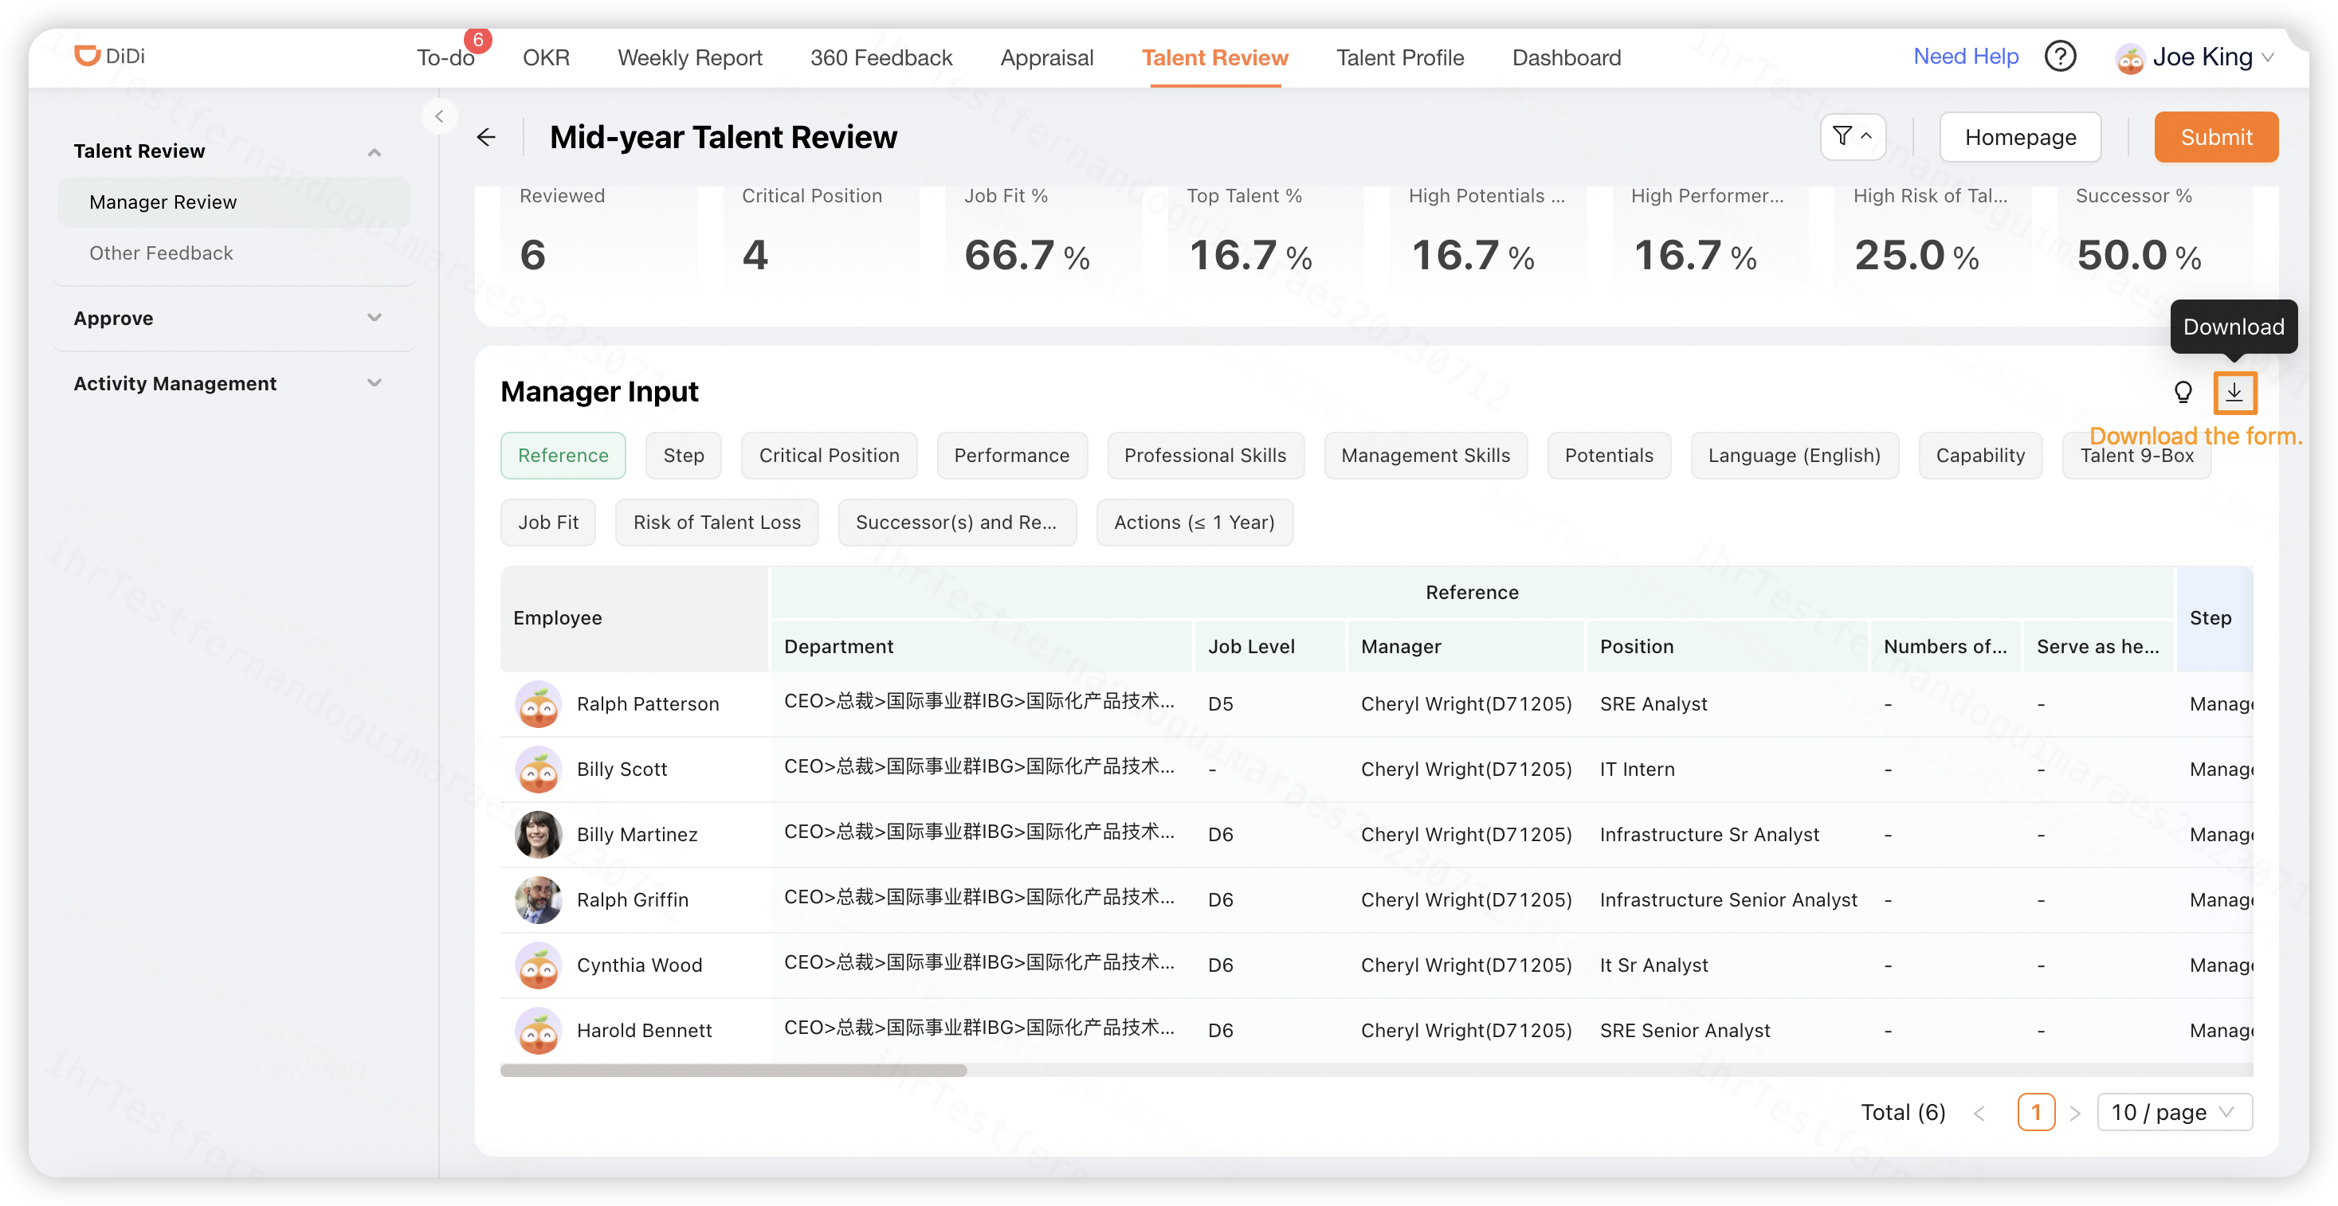The height and width of the screenshot is (1206, 2338).
Task: Jump to the Potentials chip
Action: pyautogui.click(x=1608, y=456)
